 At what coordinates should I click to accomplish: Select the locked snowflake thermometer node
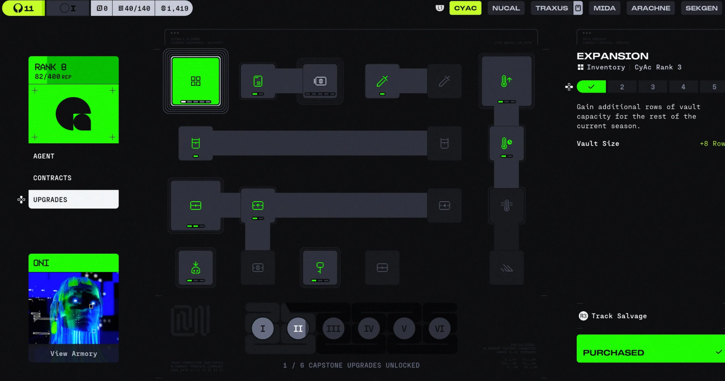[x=506, y=206]
